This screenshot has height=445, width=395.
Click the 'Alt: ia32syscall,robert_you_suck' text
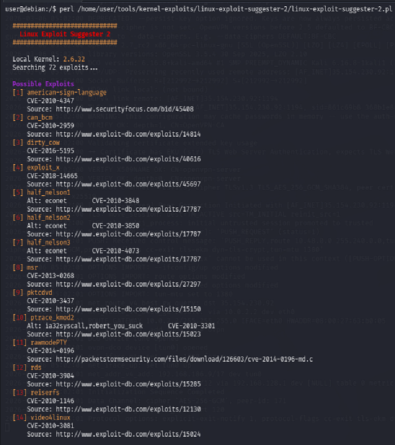85,326
